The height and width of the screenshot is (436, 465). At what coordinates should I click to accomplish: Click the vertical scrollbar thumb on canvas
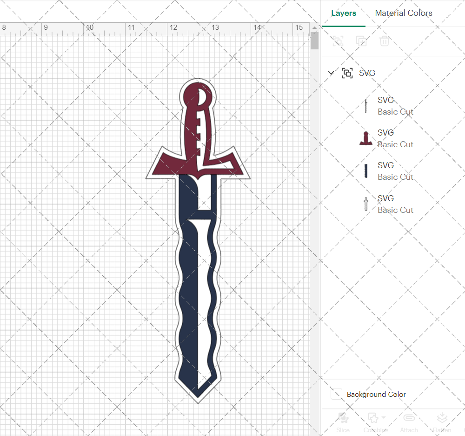click(314, 41)
